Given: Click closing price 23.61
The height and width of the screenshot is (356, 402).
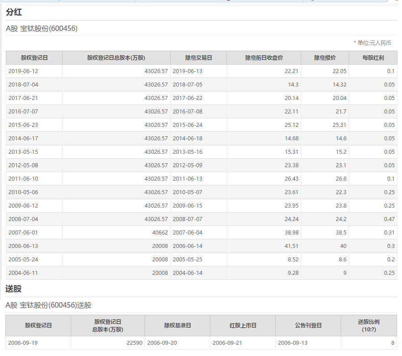Looking at the screenshot, I should pos(291,192).
